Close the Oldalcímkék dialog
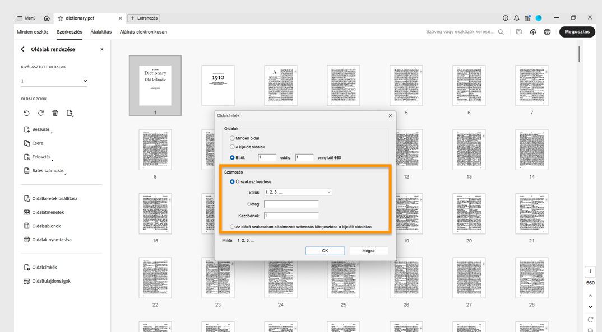The width and height of the screenshot is (602, 332). pos(391,115)
